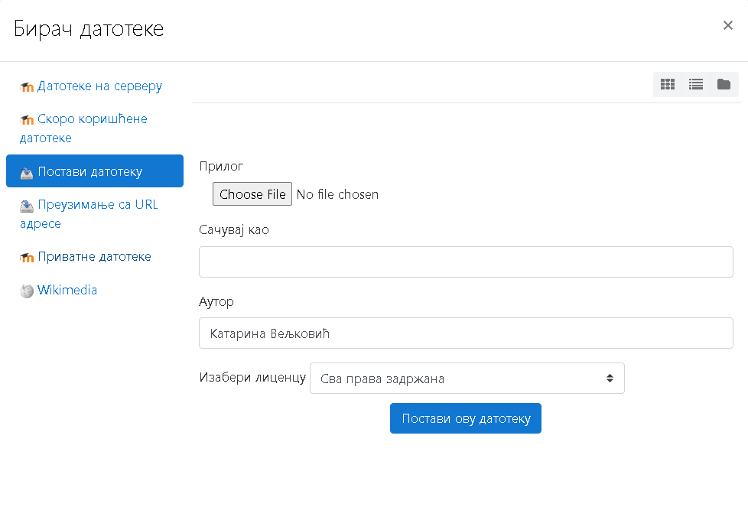Open the Датотеке на серверу repository
The width and height of the screenshot is (748, 507).
(x=99, y=86)
